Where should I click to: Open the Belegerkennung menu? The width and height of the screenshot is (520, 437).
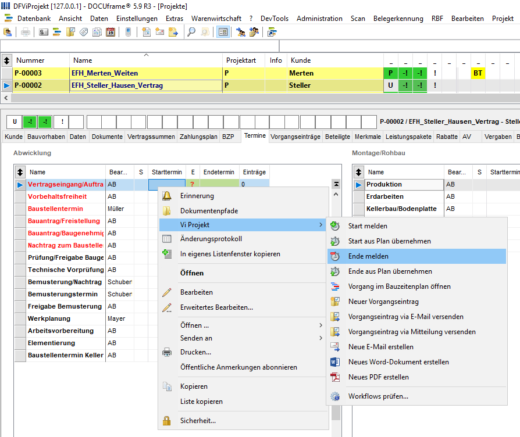pyautogui.click(x=398, y=19)
